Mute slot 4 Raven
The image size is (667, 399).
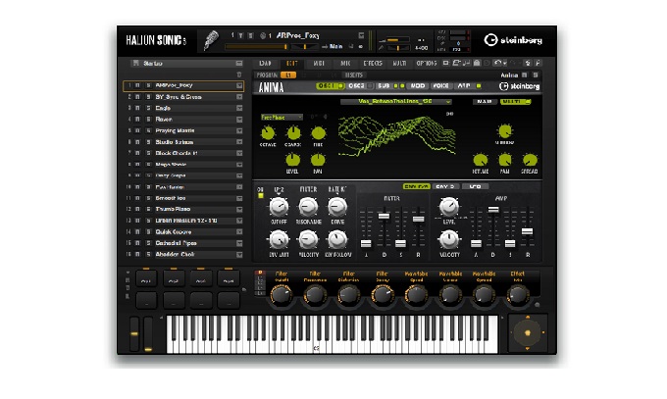(138, 120)
